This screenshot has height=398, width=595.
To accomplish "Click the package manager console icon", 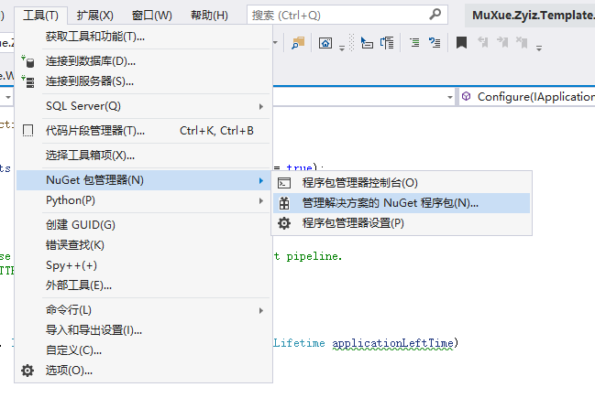I will pyautogui.click(x=284, y=183).
